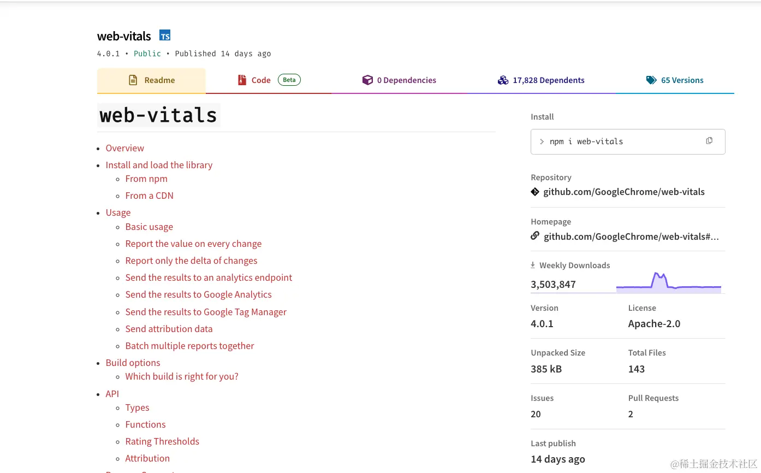Click the TypeScript TS badge icon

click(165, 36)
